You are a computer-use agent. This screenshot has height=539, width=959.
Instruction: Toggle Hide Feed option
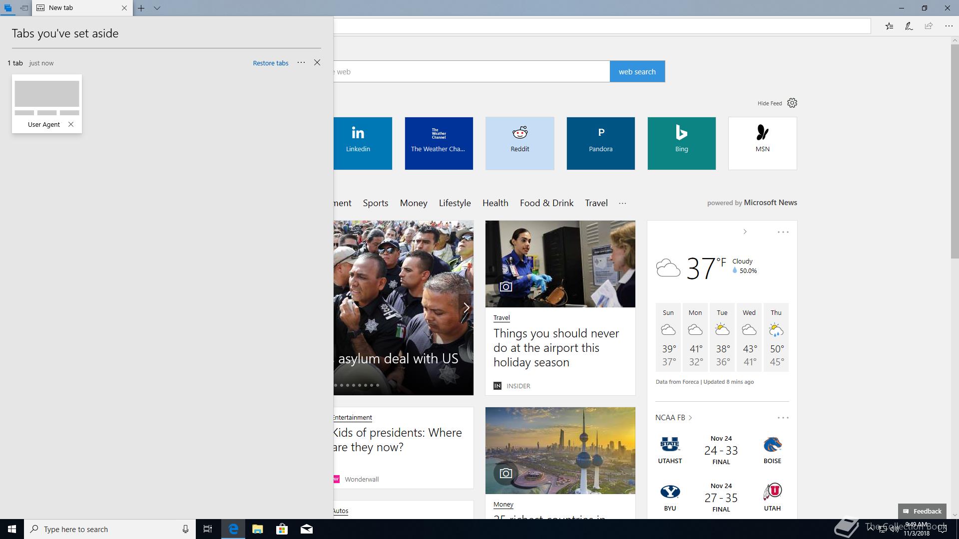769,103
